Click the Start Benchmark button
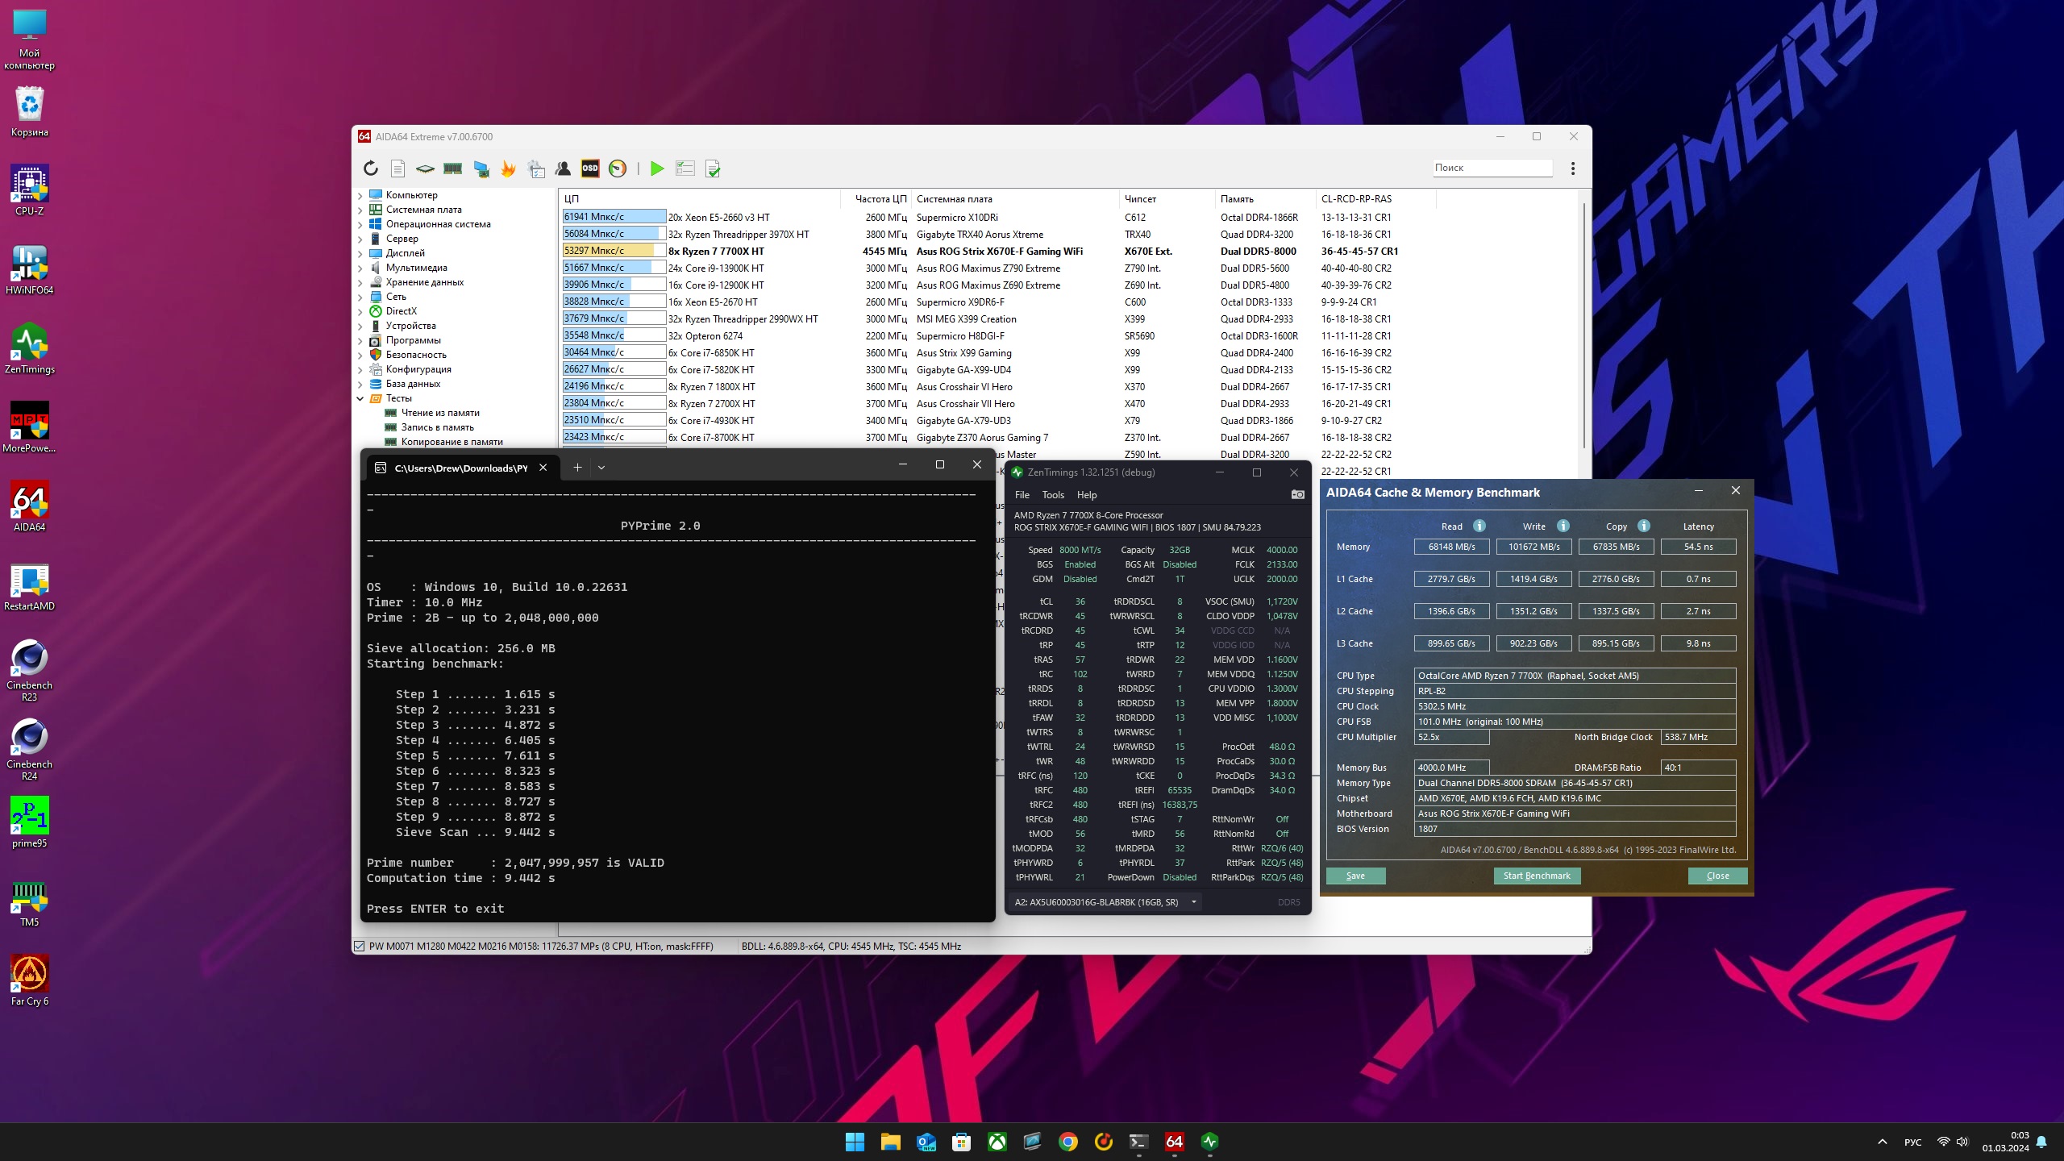Viewport: 2064px width, 1161px height. pos(1536,875)
